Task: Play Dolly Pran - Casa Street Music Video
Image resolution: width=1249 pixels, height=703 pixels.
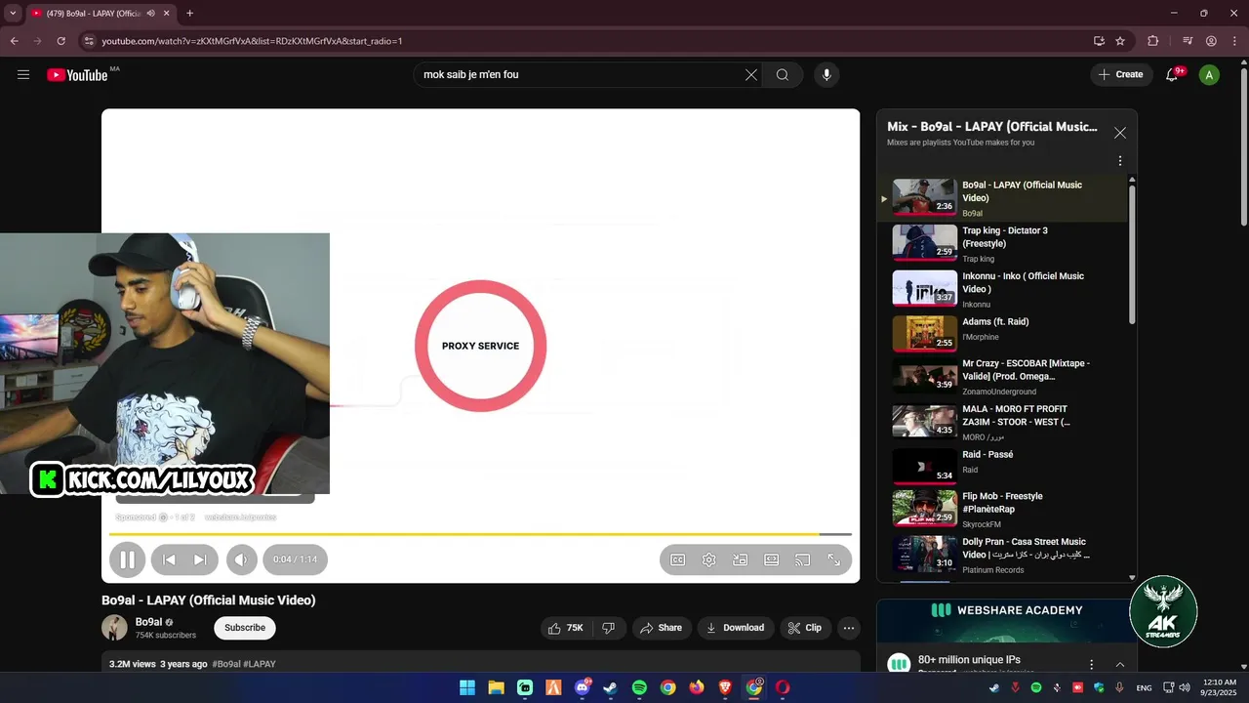Action: pos(1003,555)
